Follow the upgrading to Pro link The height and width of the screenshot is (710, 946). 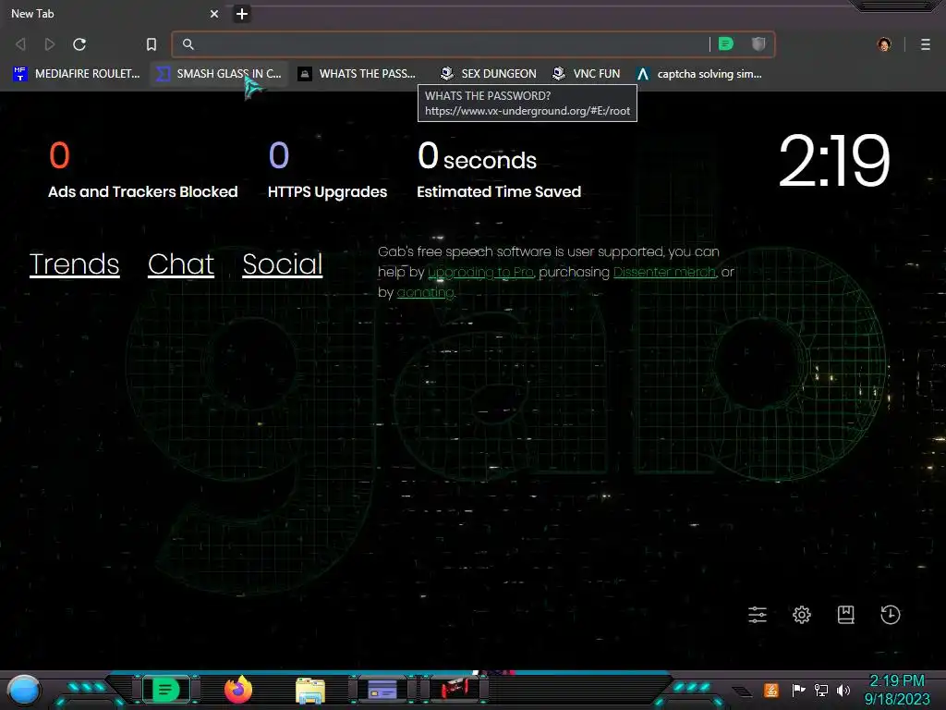point(480,273)
